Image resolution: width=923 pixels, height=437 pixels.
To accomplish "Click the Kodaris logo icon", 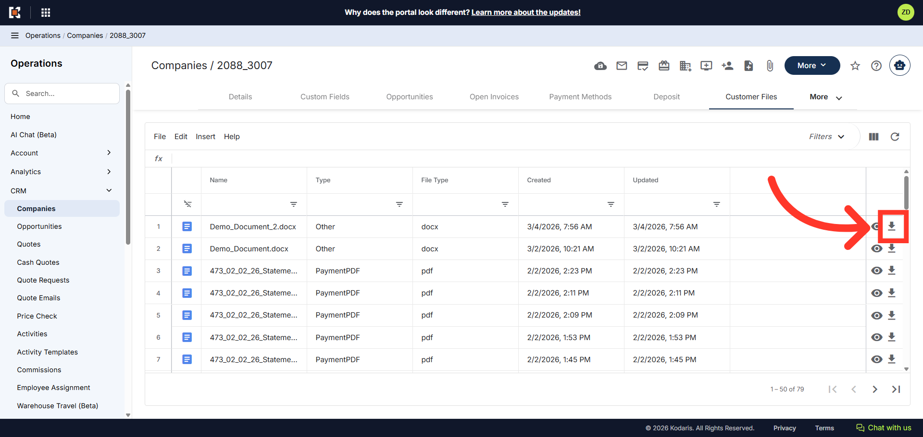I will 15,12.
